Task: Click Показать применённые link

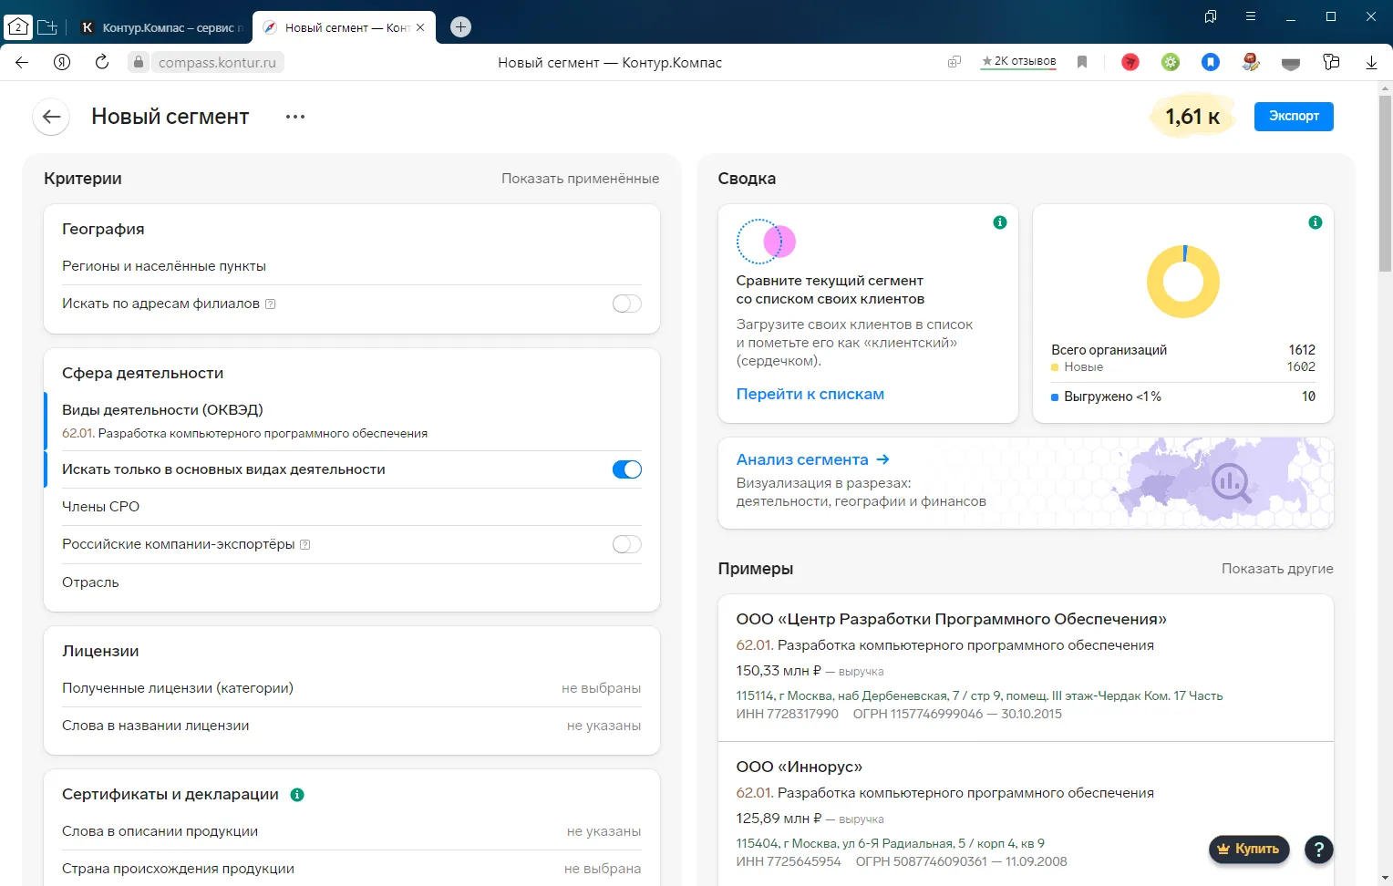Action: [580, 179]
